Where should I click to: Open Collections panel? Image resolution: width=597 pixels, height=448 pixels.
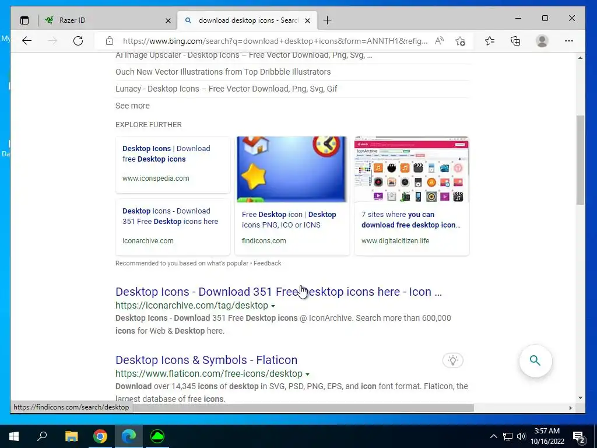(515, 41)
